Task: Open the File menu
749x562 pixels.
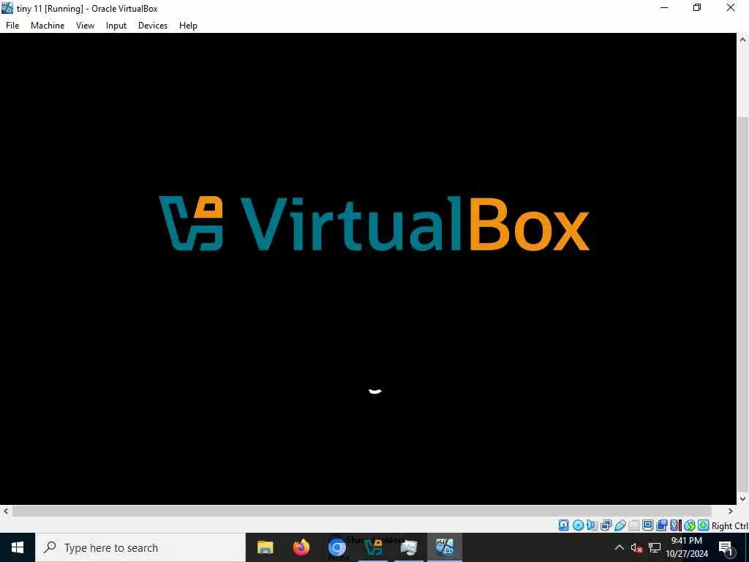Action: pos(12,26)
